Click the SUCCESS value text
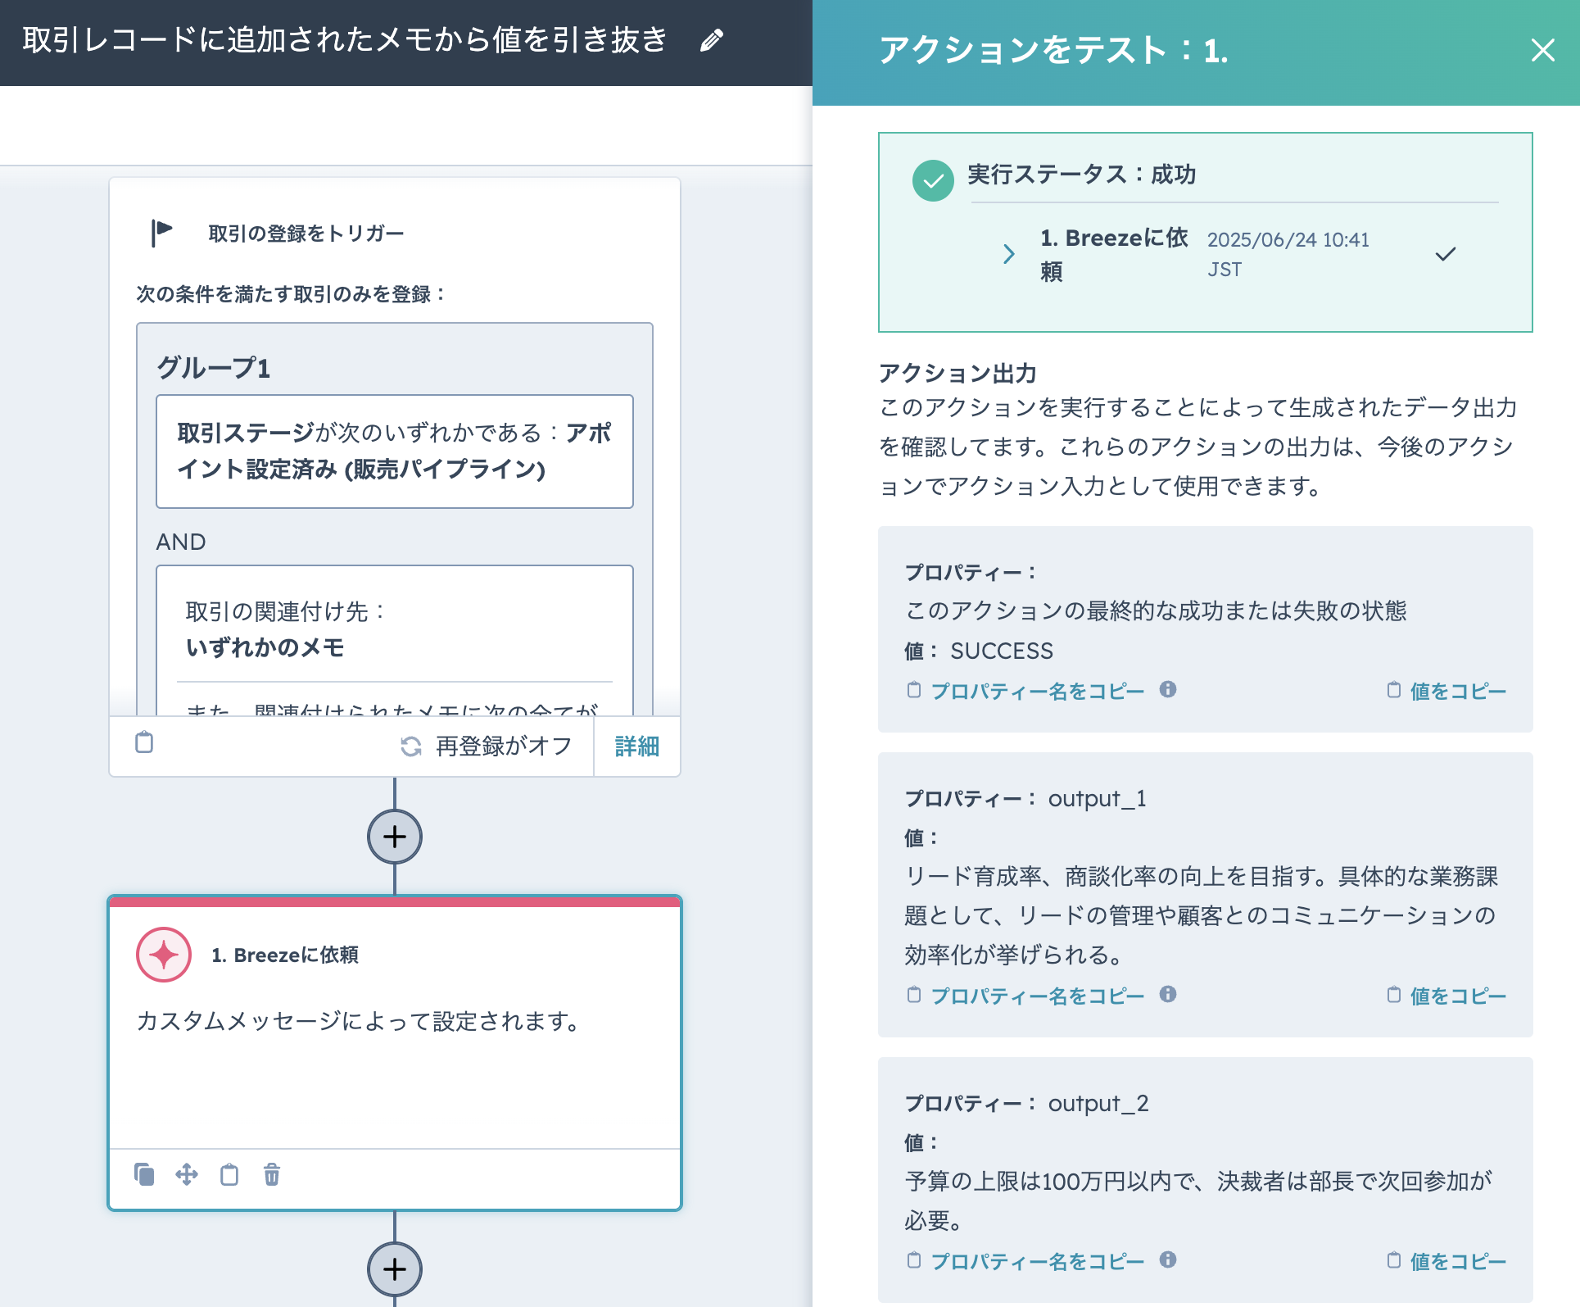1580x1307 pixels. point(1002,651)
